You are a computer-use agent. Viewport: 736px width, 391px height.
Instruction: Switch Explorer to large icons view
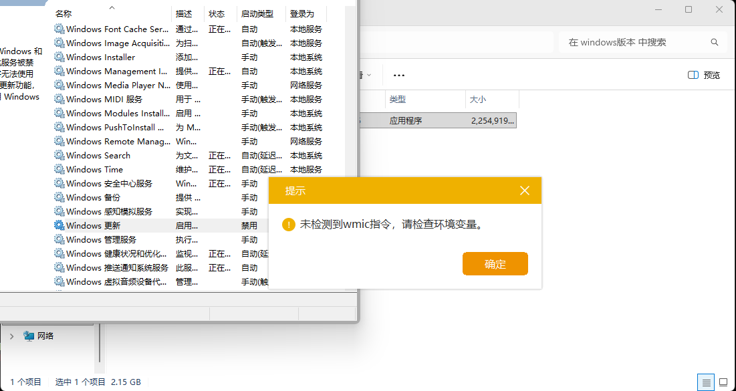pos(723,382)
